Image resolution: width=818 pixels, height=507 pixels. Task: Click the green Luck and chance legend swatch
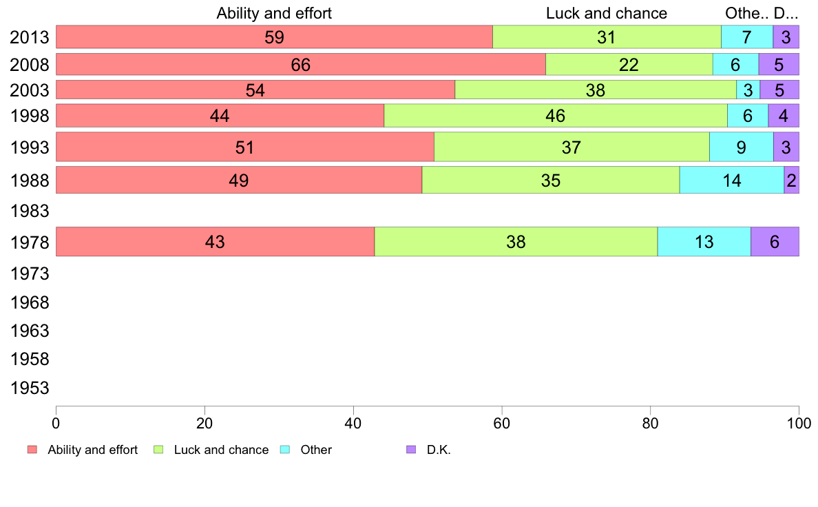tap(158, 450)
